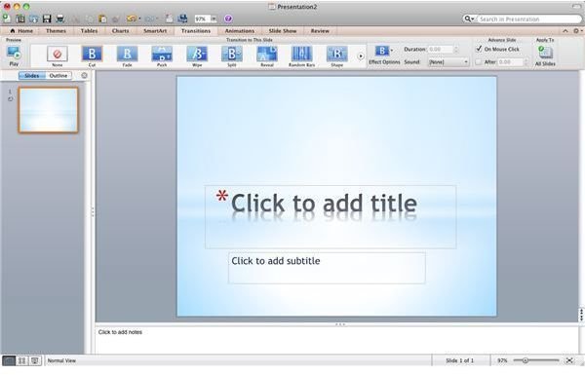
Task: Open the zoom percentage dropdown
Action: [x=214, y=19]
